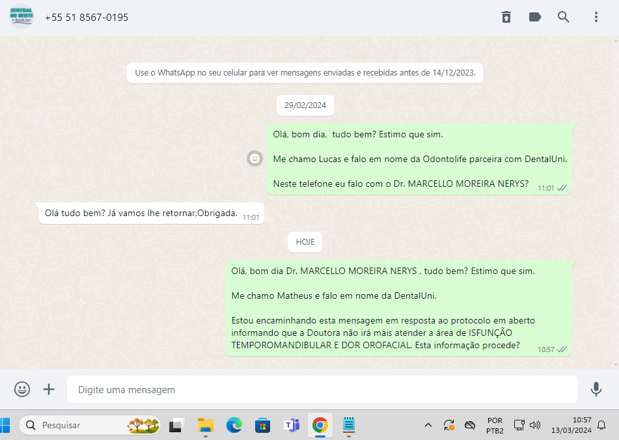The image size is (619, 440).
Task: Open clock showing 10:57 13/03/2024
Action: (571, 425)
